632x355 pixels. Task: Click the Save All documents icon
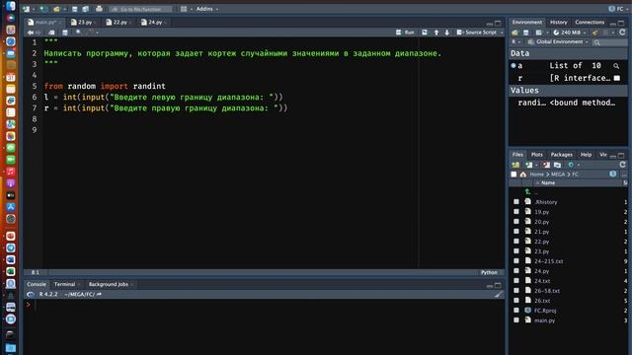(x=85, y=9)
